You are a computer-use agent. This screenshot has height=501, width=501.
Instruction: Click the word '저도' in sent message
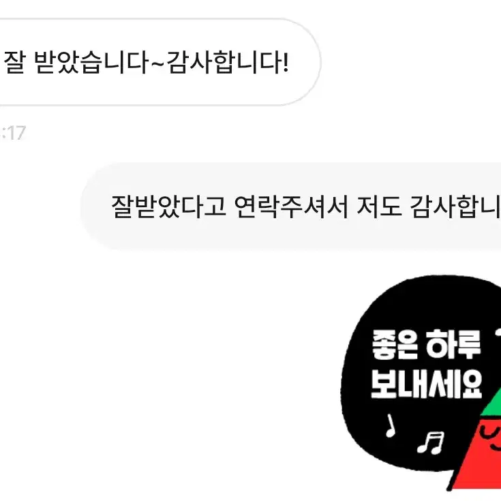click(379, 207)
